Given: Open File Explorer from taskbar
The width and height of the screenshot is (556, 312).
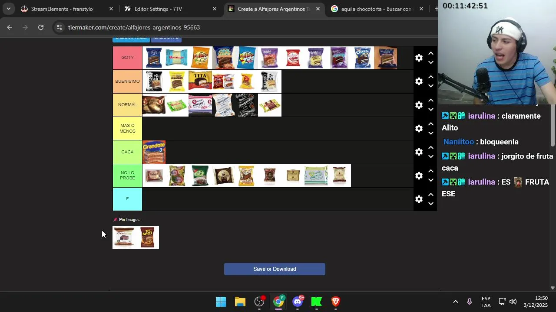Looking at the screenshot, I should (240, 302).
